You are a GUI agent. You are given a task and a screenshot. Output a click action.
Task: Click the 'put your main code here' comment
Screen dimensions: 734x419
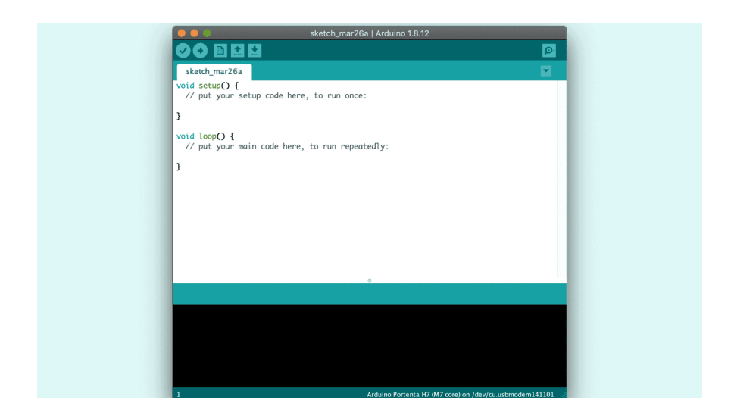point(286,146)
